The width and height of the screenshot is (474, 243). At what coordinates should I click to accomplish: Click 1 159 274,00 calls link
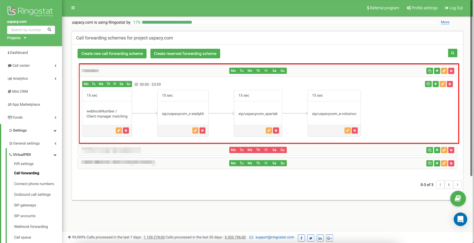point(154,237)
